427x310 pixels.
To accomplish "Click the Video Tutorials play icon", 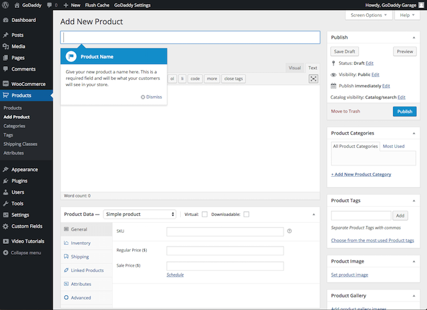I will (x=5, y=241).
